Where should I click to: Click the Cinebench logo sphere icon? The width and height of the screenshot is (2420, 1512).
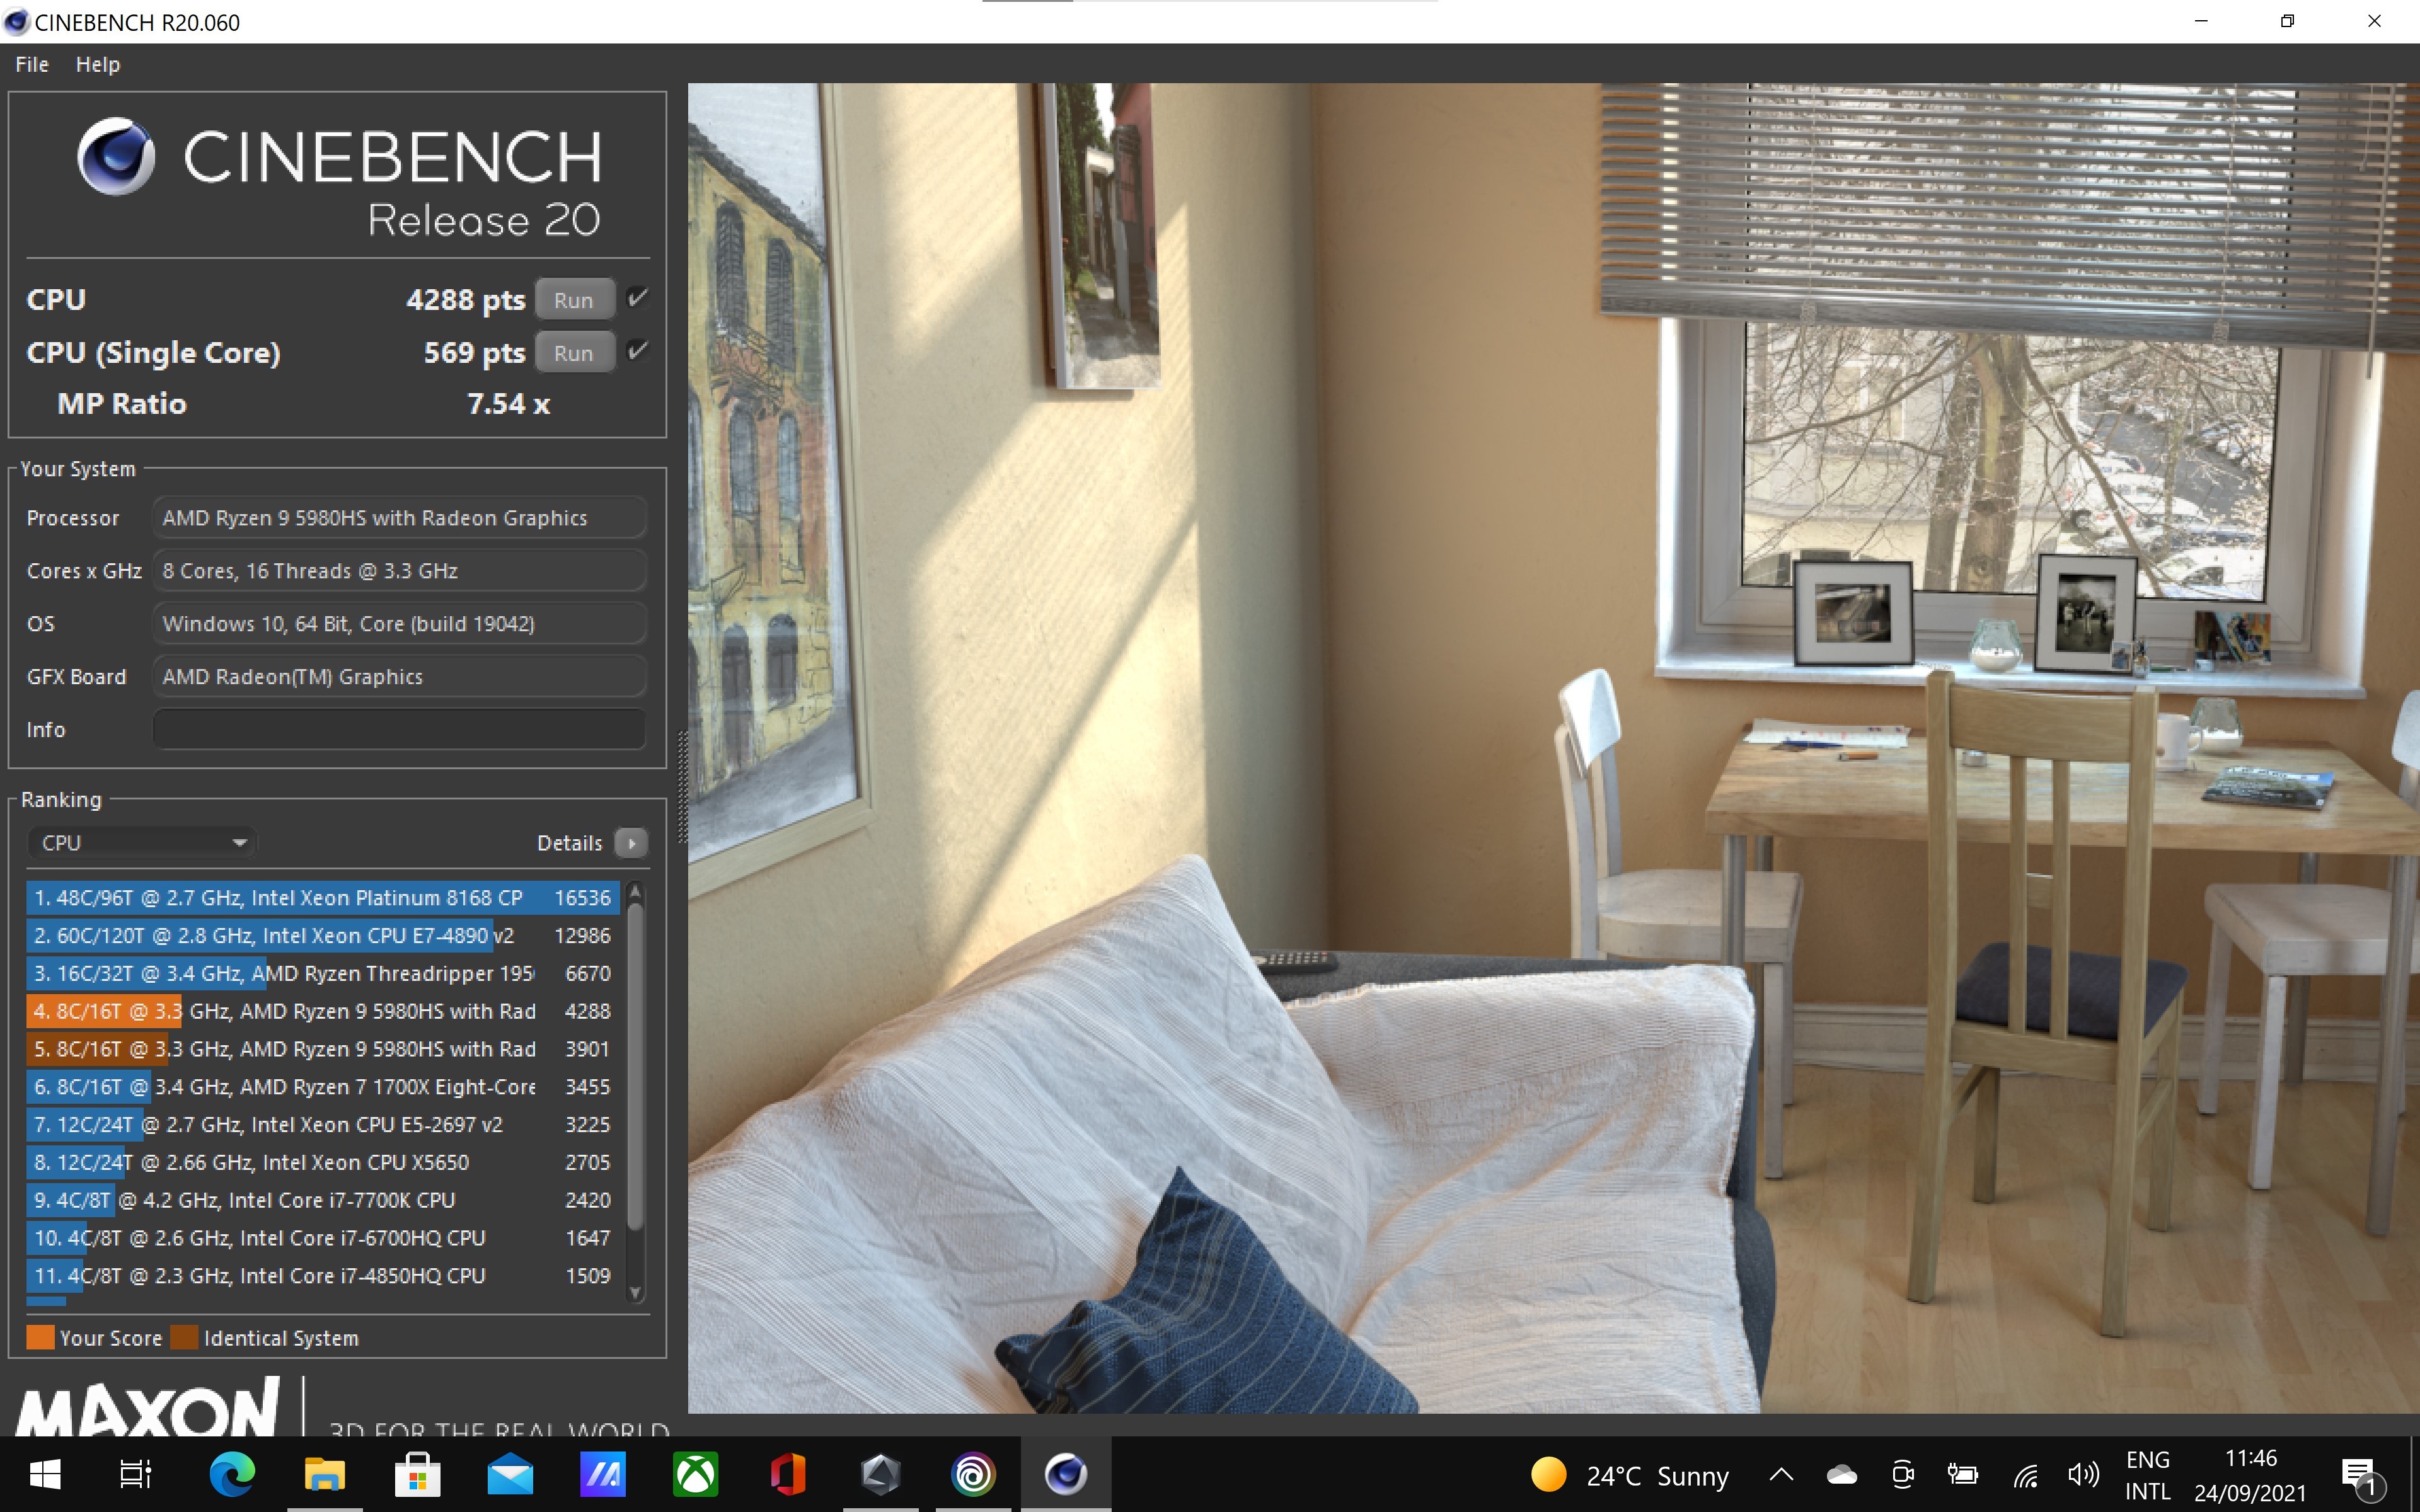[x=116, y=156]
